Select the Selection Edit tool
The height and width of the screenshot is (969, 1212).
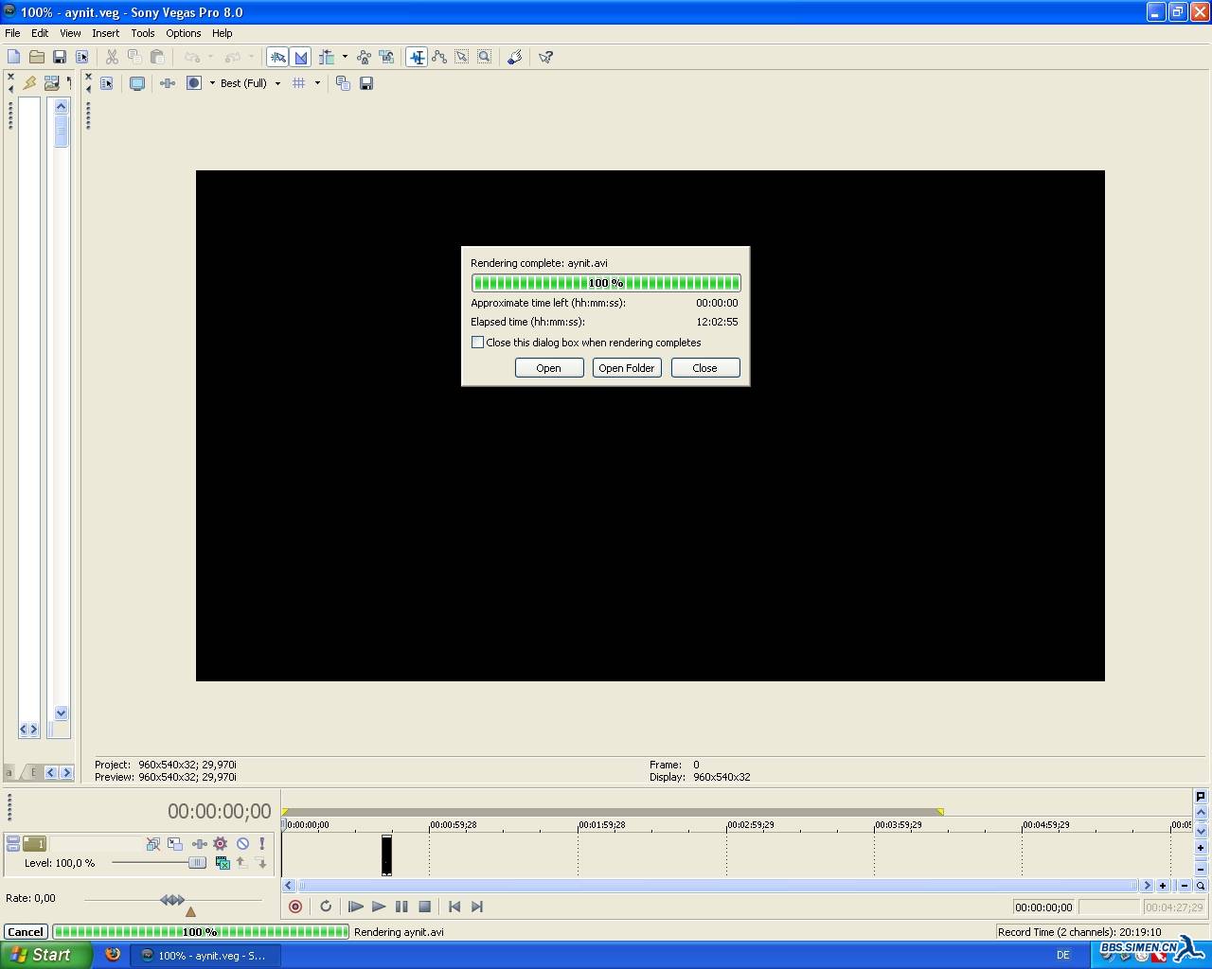(462, 57)
